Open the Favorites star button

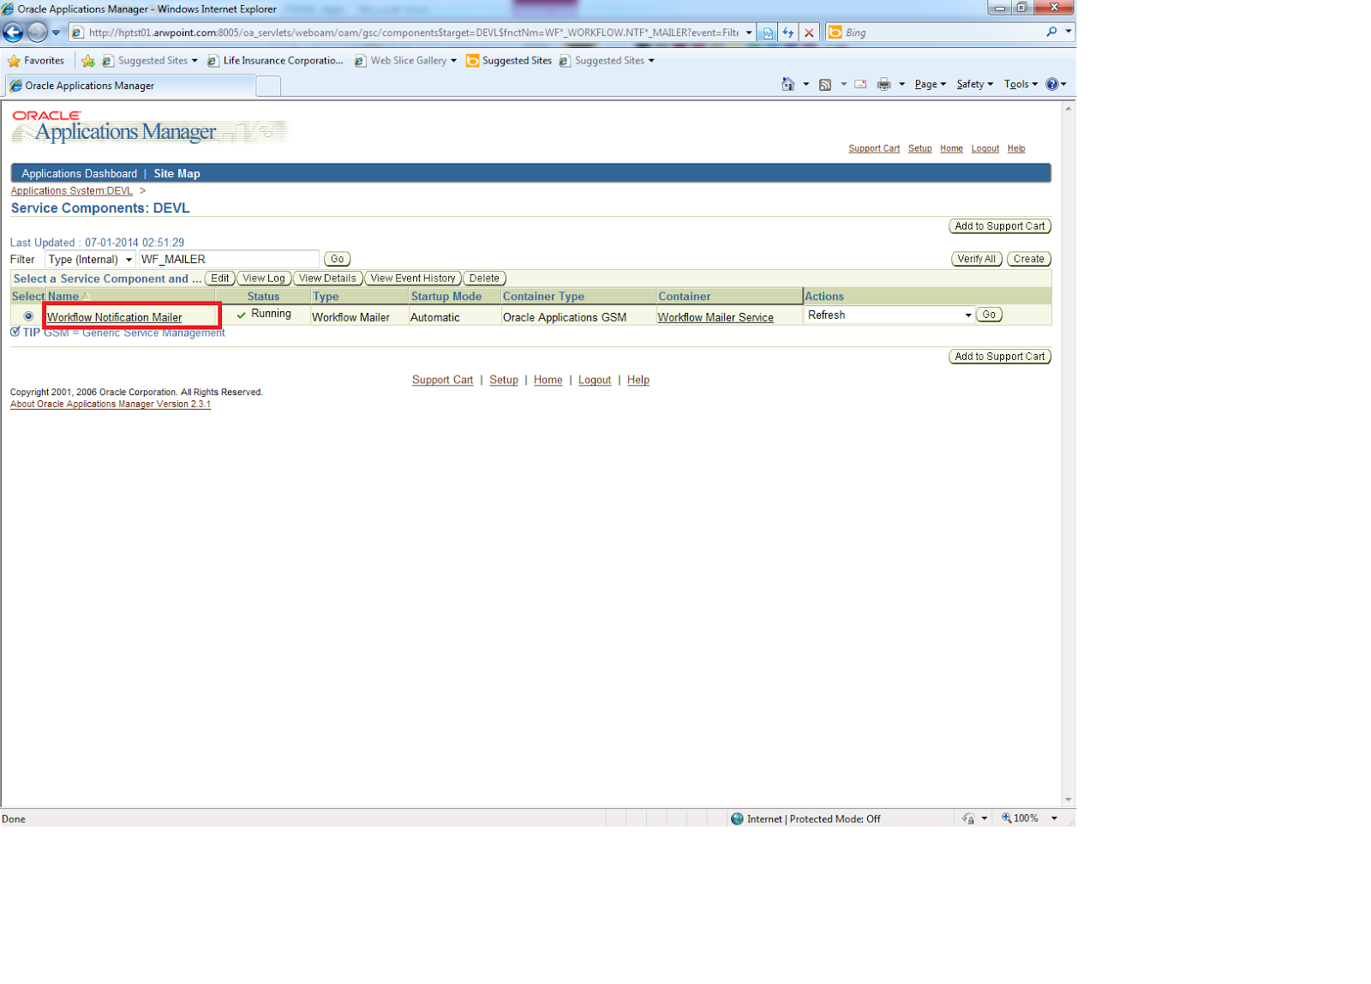click(x=36, y=61)
